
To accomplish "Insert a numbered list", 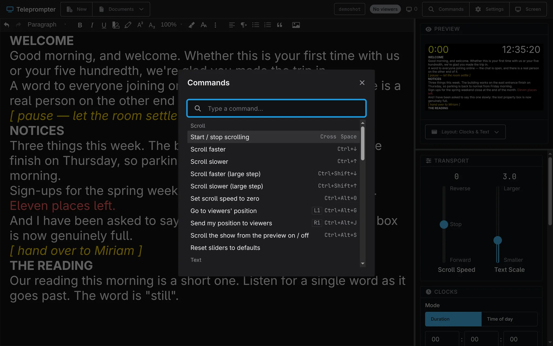I will tap(268, 25).
